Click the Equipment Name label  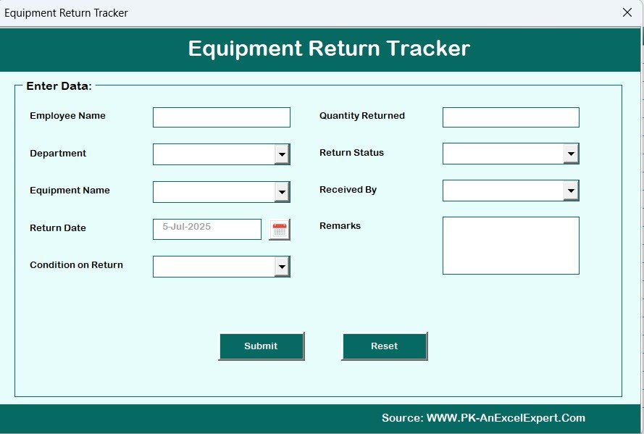point(70,190)
